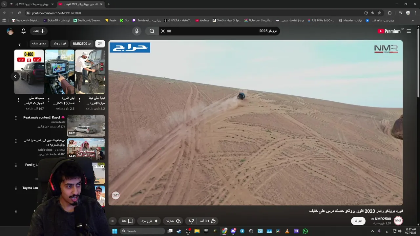
Task: Open the 0-100 turbo comparison Short
Action: coord(29,72)
